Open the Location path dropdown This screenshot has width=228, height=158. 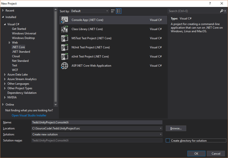point(161,128)
